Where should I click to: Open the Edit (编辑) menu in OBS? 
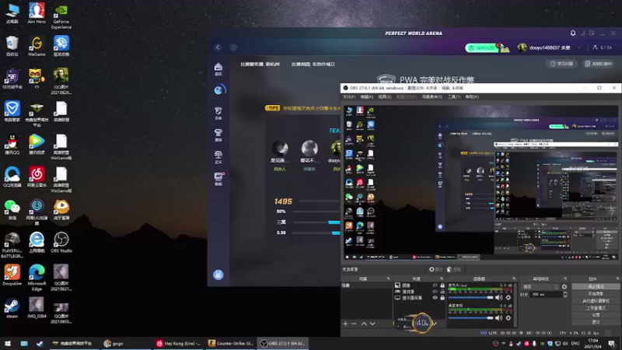[366, 96]
